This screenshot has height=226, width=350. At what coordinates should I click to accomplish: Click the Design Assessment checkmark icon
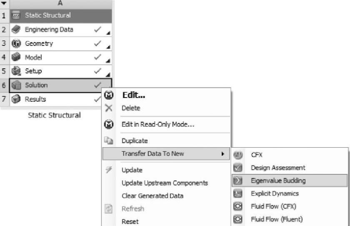click(238, 168)
